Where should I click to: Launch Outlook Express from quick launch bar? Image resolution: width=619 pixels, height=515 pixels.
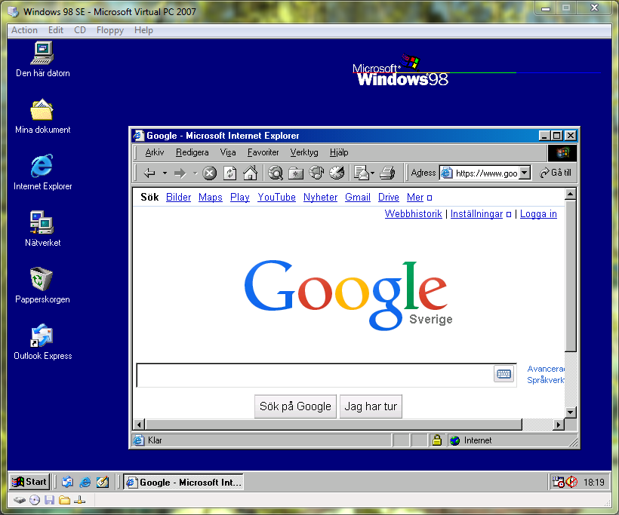pos(67,482)
